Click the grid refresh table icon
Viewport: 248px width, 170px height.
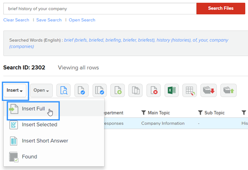coord(190,90)
